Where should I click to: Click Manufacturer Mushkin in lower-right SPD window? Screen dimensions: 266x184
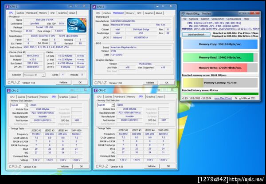[129, 116]
